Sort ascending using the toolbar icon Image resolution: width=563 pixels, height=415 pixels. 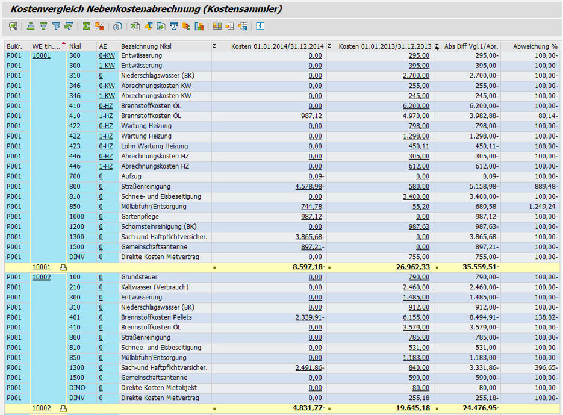coord(31,27)
